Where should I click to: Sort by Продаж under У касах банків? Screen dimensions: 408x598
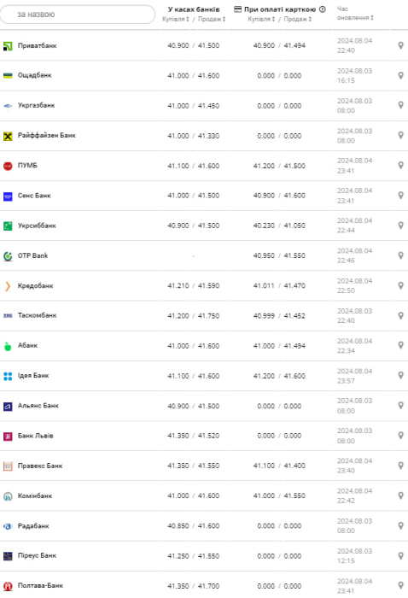212,19
